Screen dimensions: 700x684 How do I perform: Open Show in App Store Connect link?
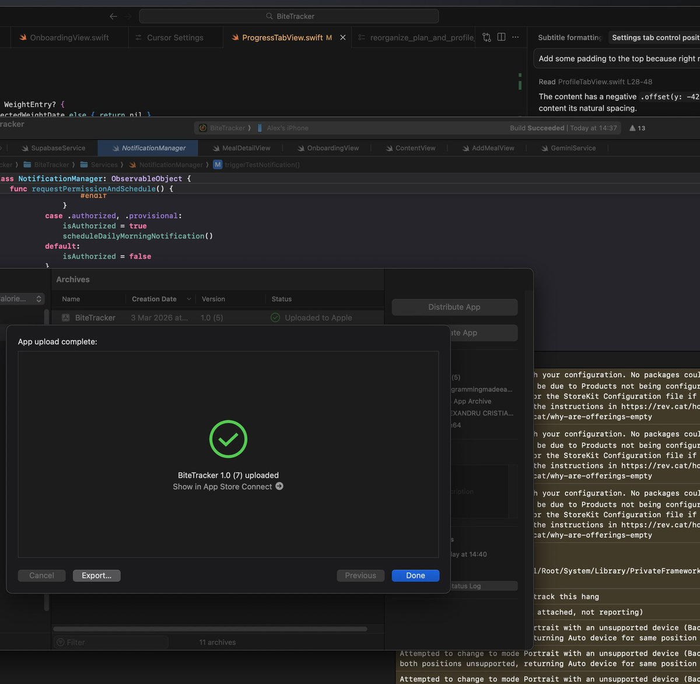(228, 486)
